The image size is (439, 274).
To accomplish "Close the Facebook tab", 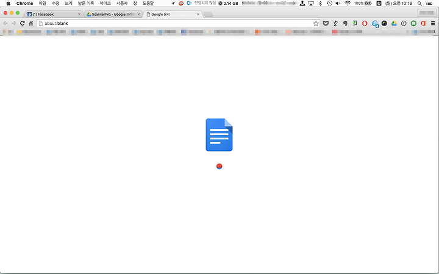I will [79, 14].
